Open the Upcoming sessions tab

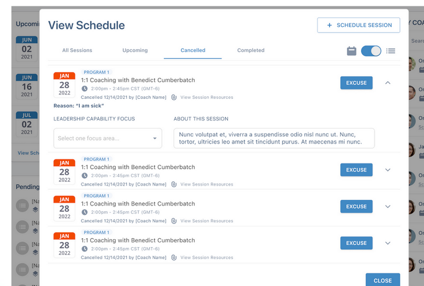(135, 50)
